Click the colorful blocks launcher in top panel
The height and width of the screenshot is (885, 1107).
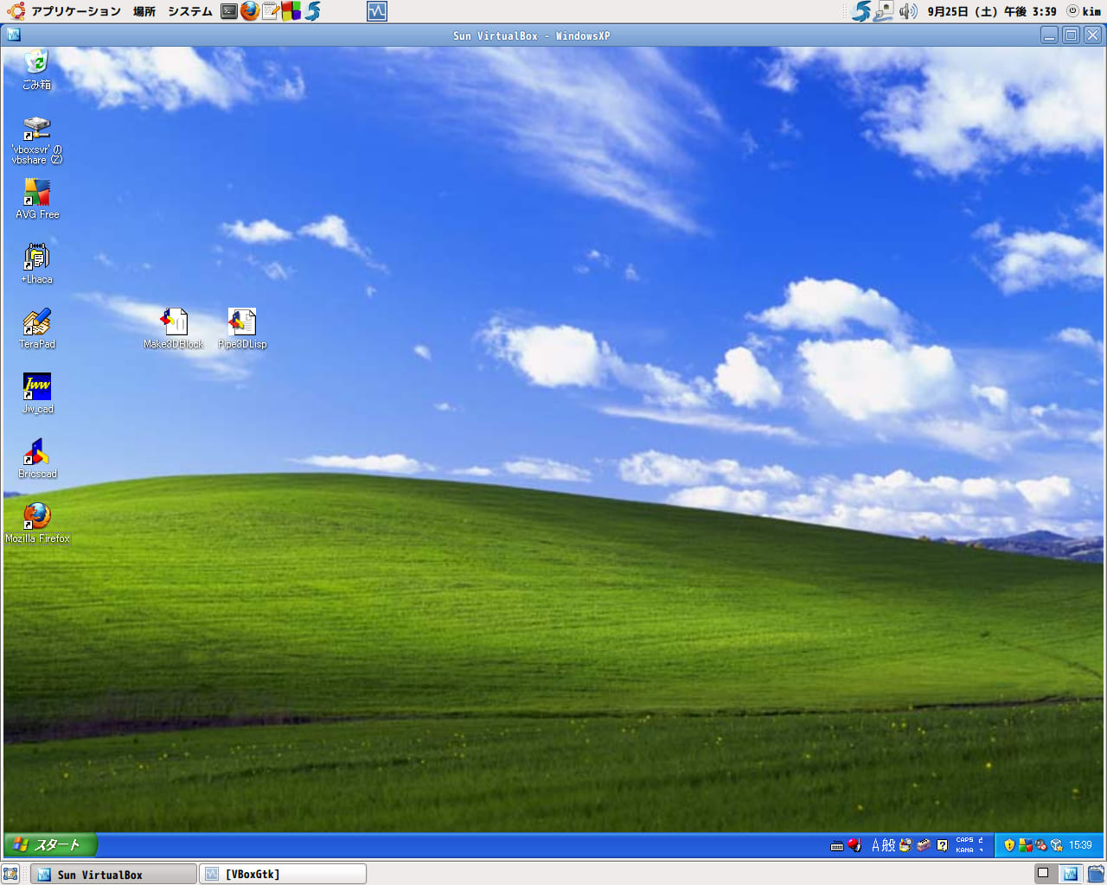coord(291,11)
